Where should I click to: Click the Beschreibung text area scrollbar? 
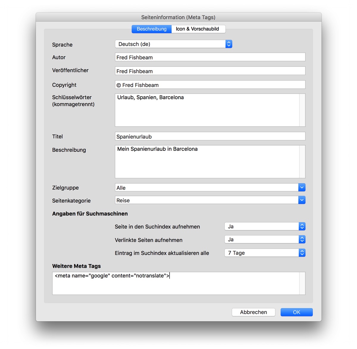click(x=302, y=162)
